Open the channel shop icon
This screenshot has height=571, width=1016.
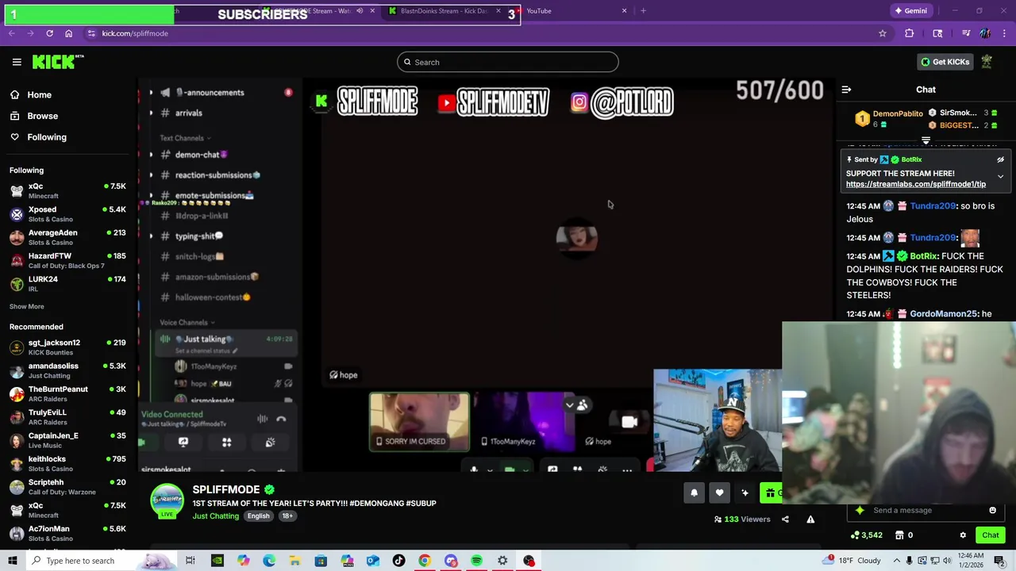click(899, 535)
